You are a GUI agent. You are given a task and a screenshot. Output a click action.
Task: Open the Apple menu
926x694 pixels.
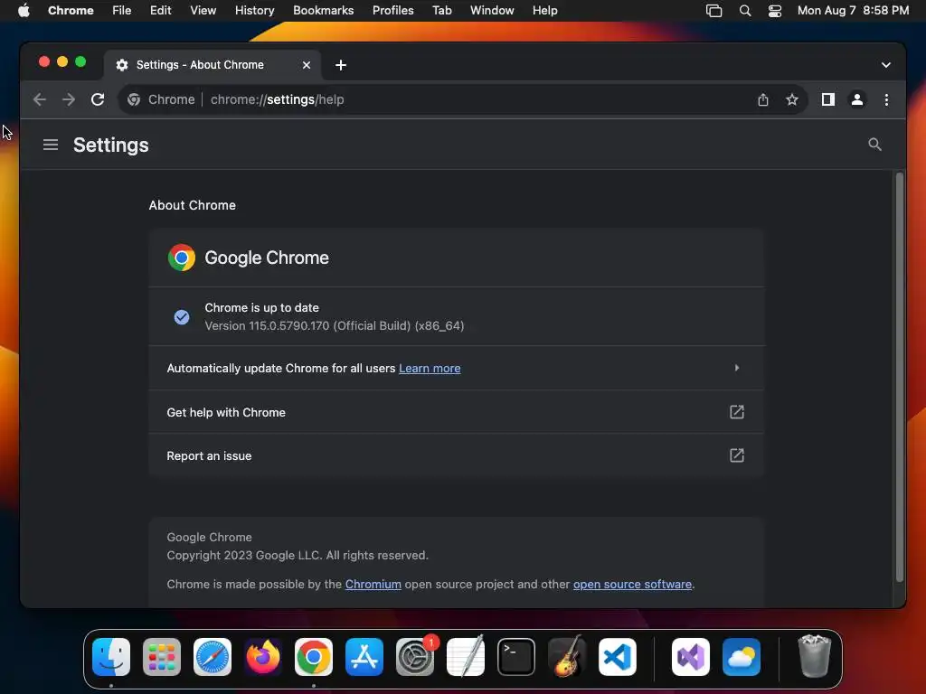24,11
